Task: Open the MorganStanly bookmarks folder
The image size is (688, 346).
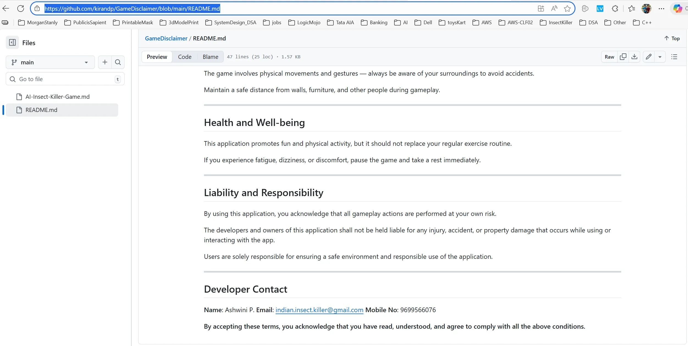Action: coord(38,23)
